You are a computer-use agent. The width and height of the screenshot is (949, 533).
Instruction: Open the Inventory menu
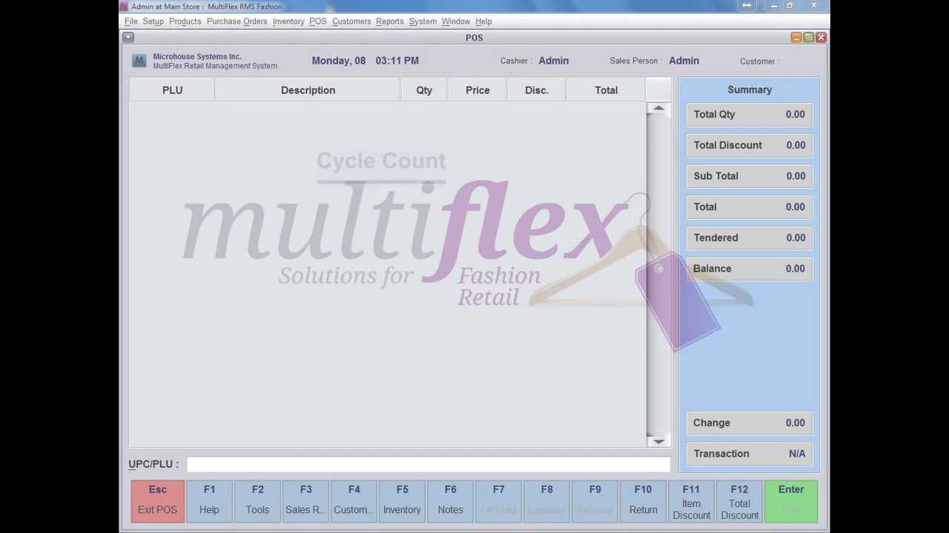click(288, 21)
